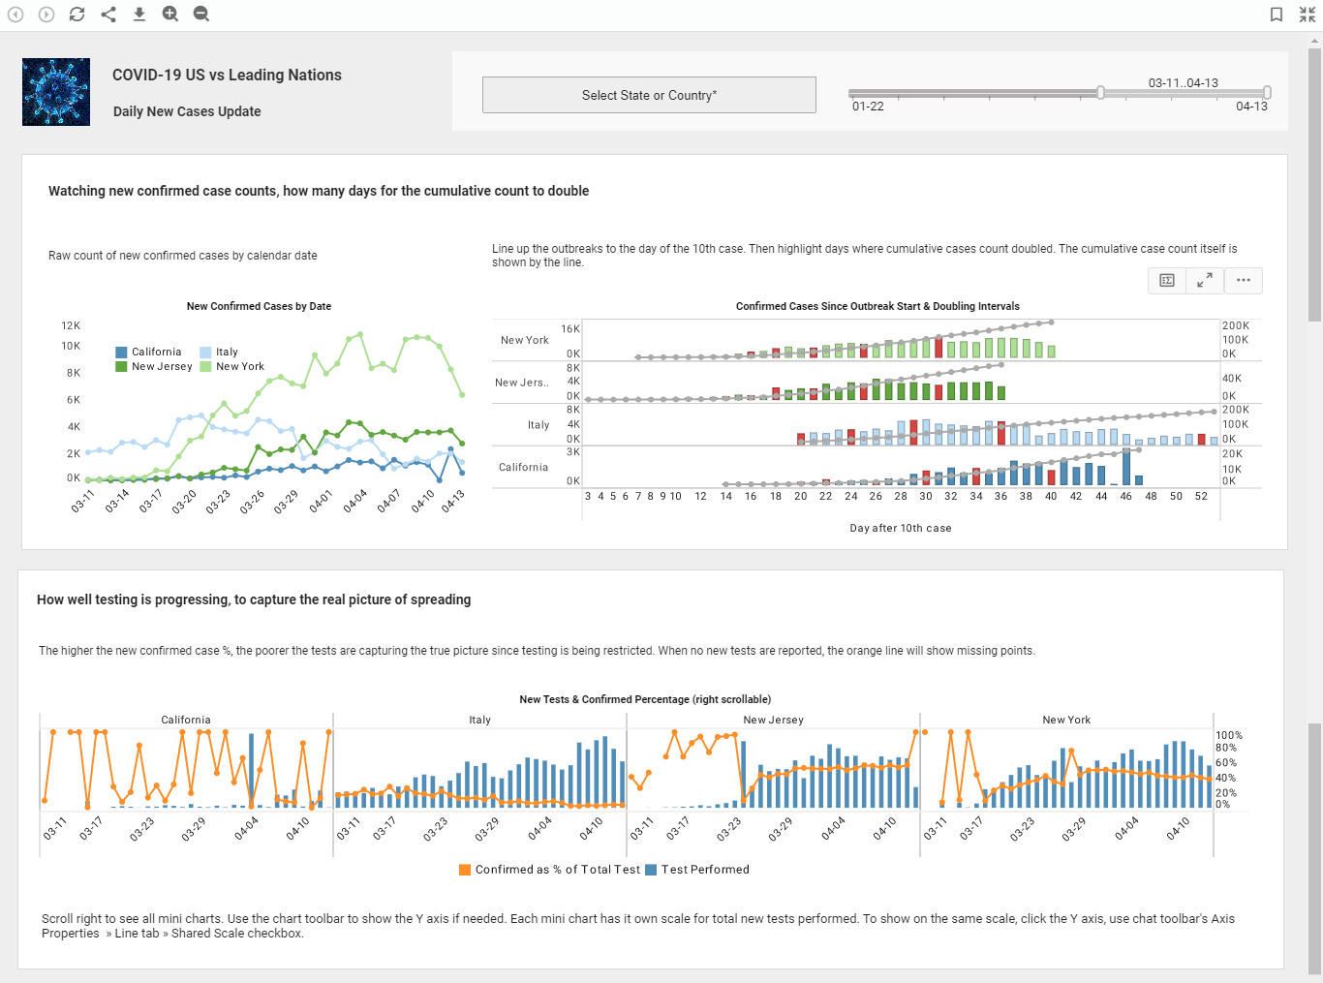Click the 'COVID-19 US vs Leading Nations' title
This screenshot has width=1323, height=983.
pos(227,76)
